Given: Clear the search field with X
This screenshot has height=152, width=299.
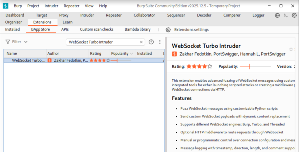Looking at the screenshot, I should coord(141,42).
